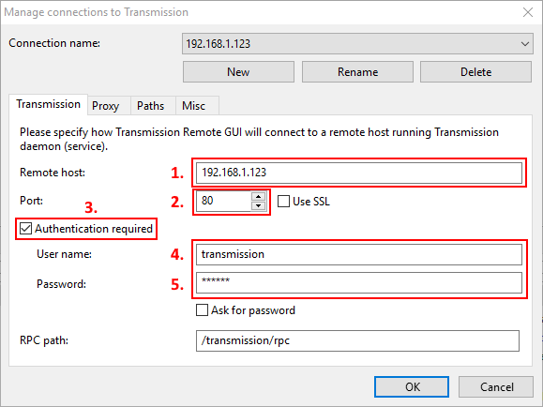543x407 pixels.
Task: Click the New connection button
Action: pyautogui.click(x=238, y=72)
